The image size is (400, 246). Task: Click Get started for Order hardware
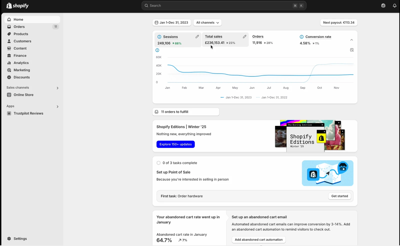tap(339, 196)
